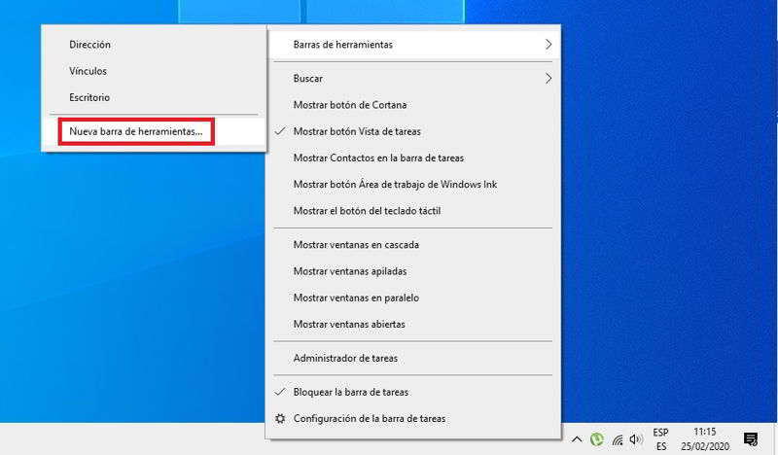Enable Mostrar botón de Cortana
The image size is (778, 455).
pos(349,105)
